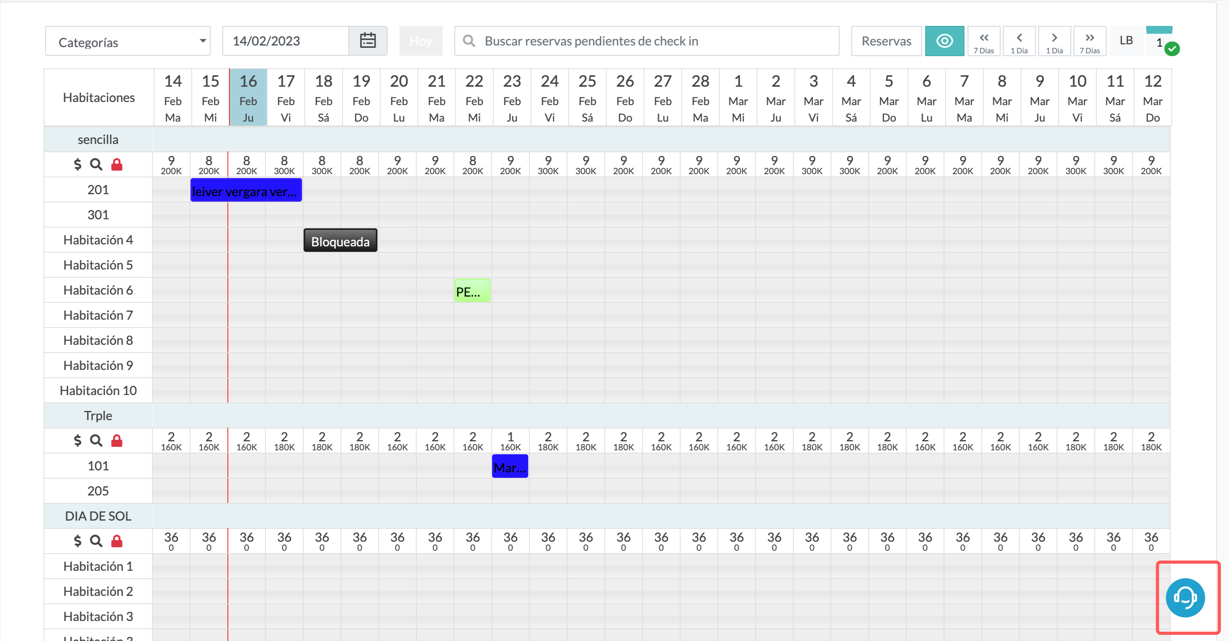Click the magnifier icon in sencilla row
Viewport: 1229px width, 641px height.
pos(96,164)
